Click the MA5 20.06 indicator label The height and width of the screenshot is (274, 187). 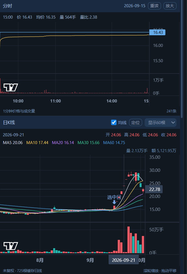tap(13, 143)
